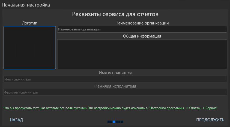
Task: Focus the Наименование организации text field
Action: 142,29
